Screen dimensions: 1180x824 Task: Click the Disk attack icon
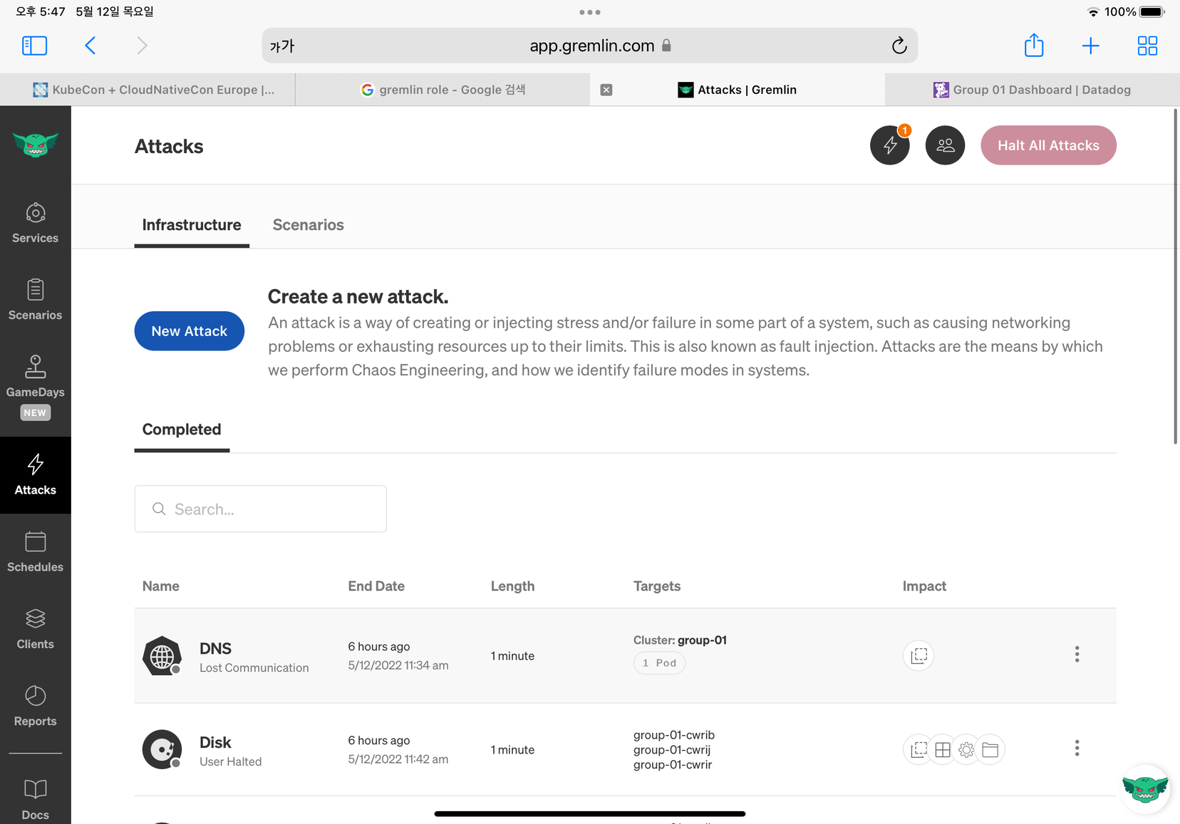coord(162,749)
